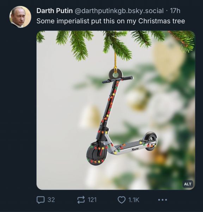Screen dimensions: 203x212
Task: Open the scooter ornament image full view
Action: (x=116, y=110)
